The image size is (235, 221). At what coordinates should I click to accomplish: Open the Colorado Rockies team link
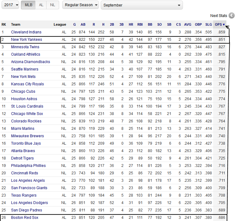(26, 121)
